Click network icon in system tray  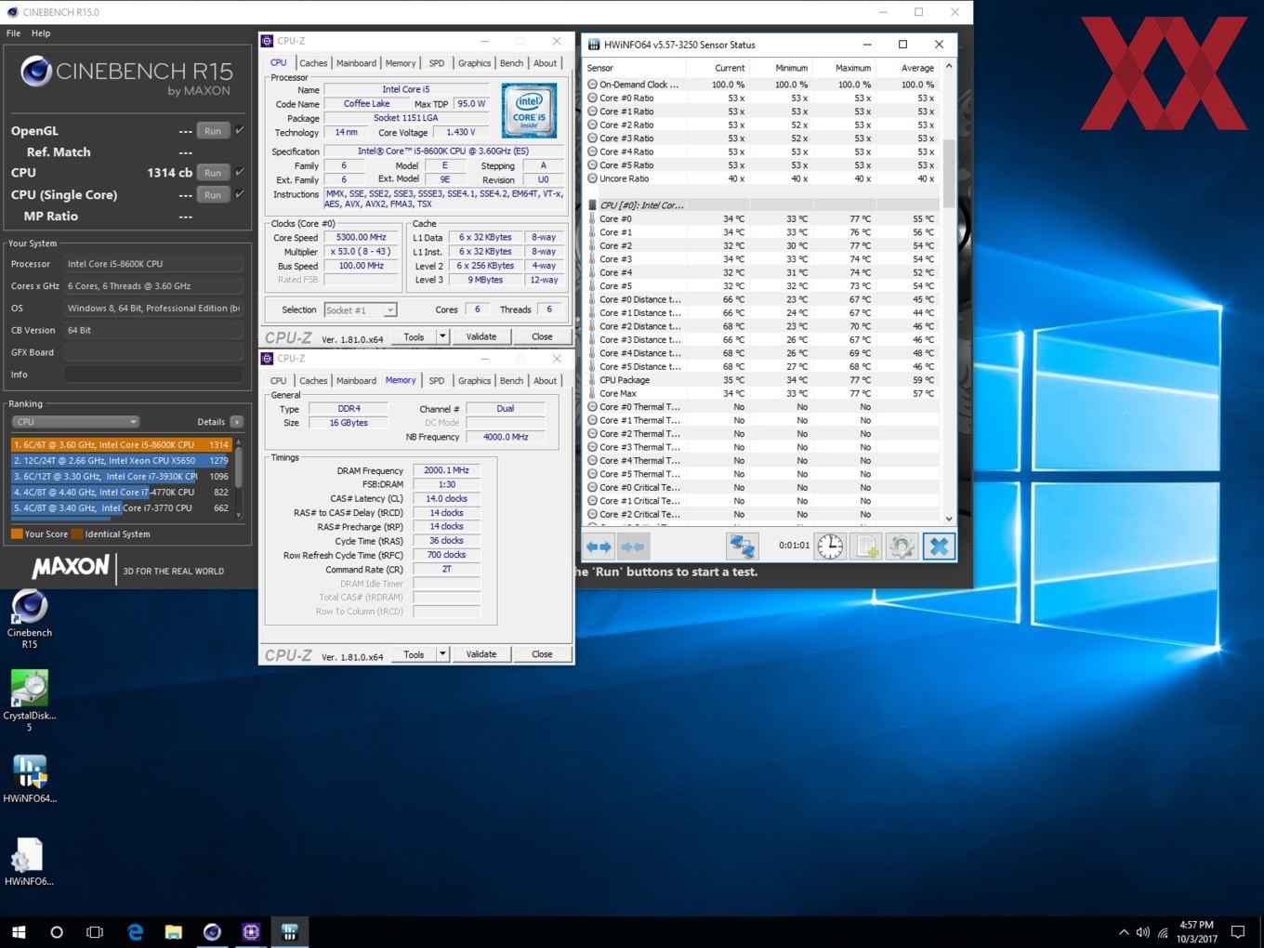point(1163,932)
